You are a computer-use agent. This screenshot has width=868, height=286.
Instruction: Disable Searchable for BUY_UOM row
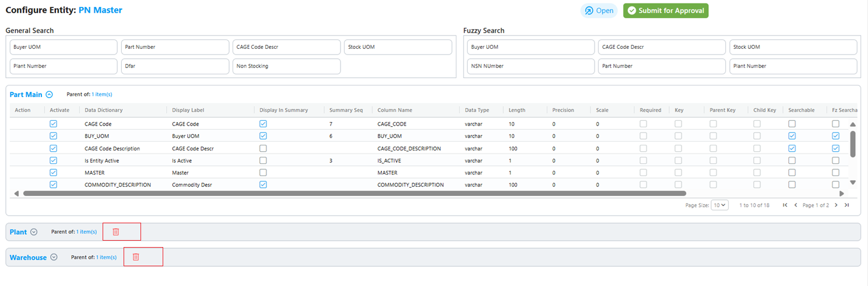point(792,136)
